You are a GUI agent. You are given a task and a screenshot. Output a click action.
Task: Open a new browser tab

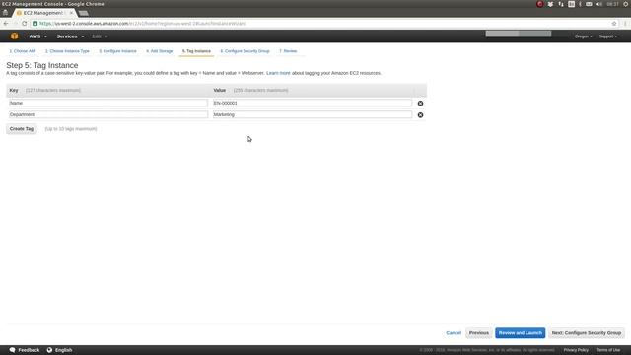coord(83,13)
